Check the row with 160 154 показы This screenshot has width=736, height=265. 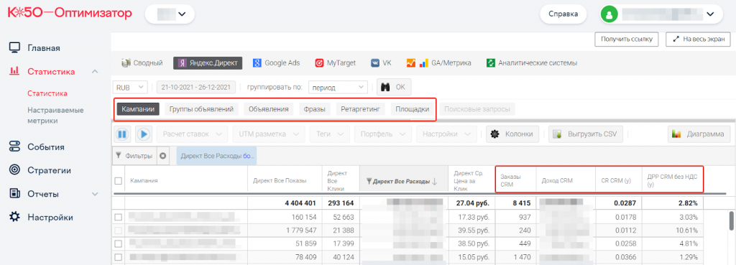point(119,217)
